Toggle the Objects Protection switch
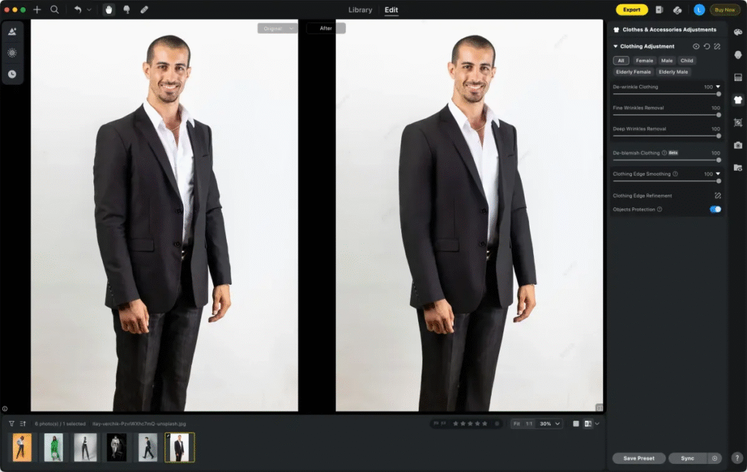The image size is (747, 472). [x=715, y=209]
